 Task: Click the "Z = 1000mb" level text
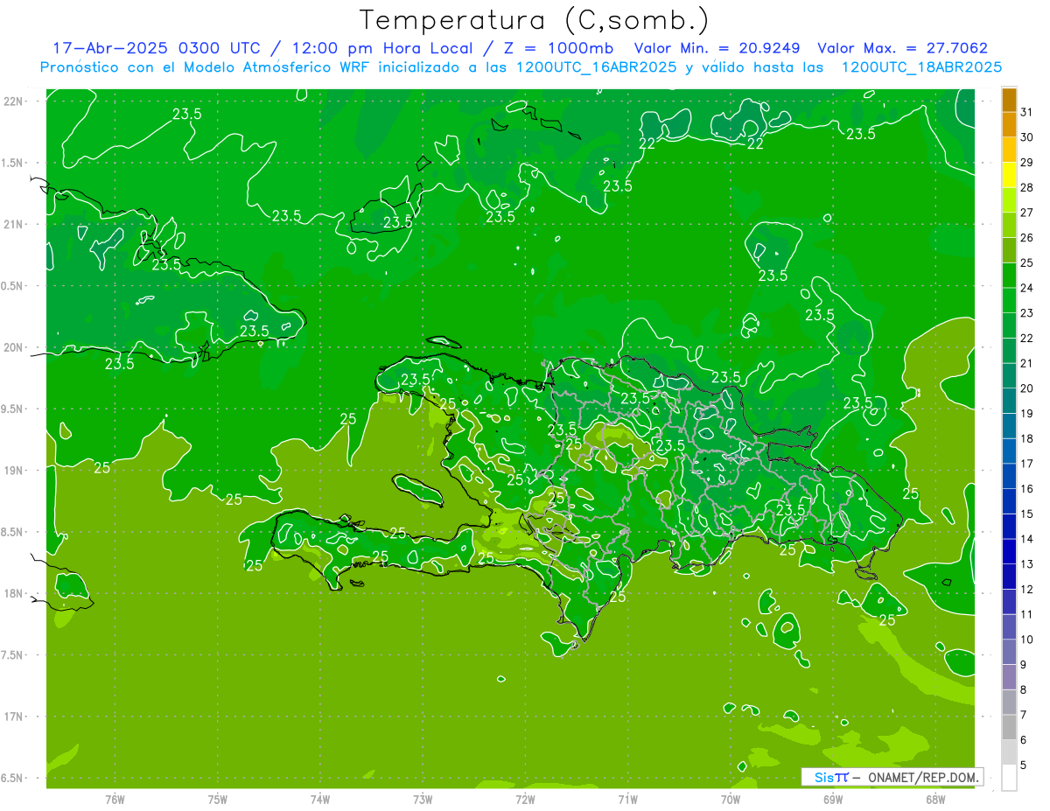tap(557, 48)
